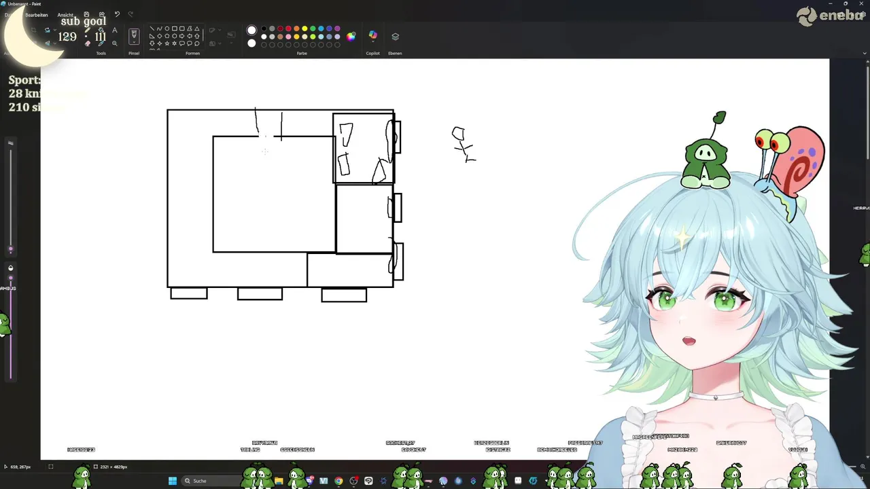Click the cursor position readout in status bar
This screenshot has height=489, width=870.
pos(17,467)
